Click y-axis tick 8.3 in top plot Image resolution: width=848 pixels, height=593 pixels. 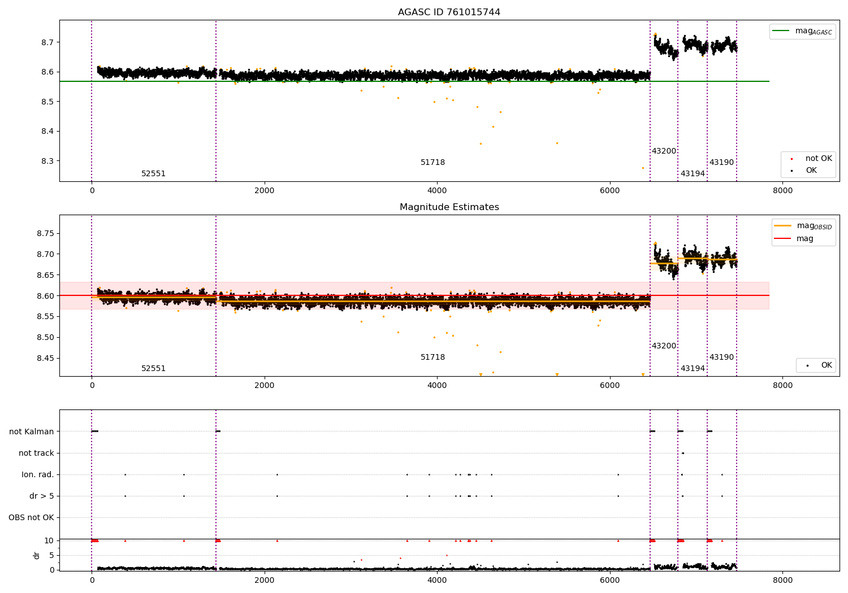[47, 161]
